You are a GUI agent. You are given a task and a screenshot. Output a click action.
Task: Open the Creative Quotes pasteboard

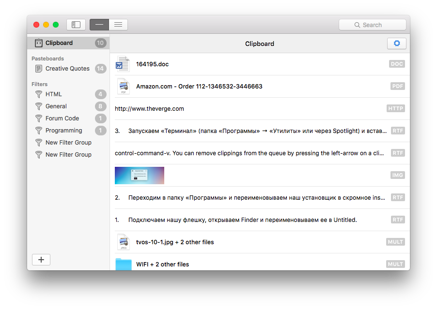pos(67,69)
